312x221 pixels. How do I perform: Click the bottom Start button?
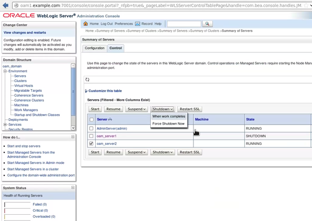click(95, 152)
